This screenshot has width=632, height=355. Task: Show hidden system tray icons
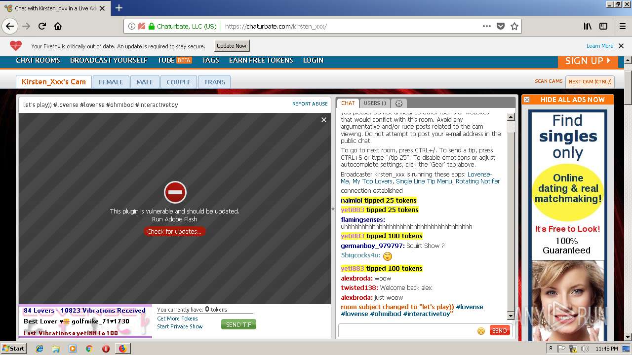coord(551,349)
